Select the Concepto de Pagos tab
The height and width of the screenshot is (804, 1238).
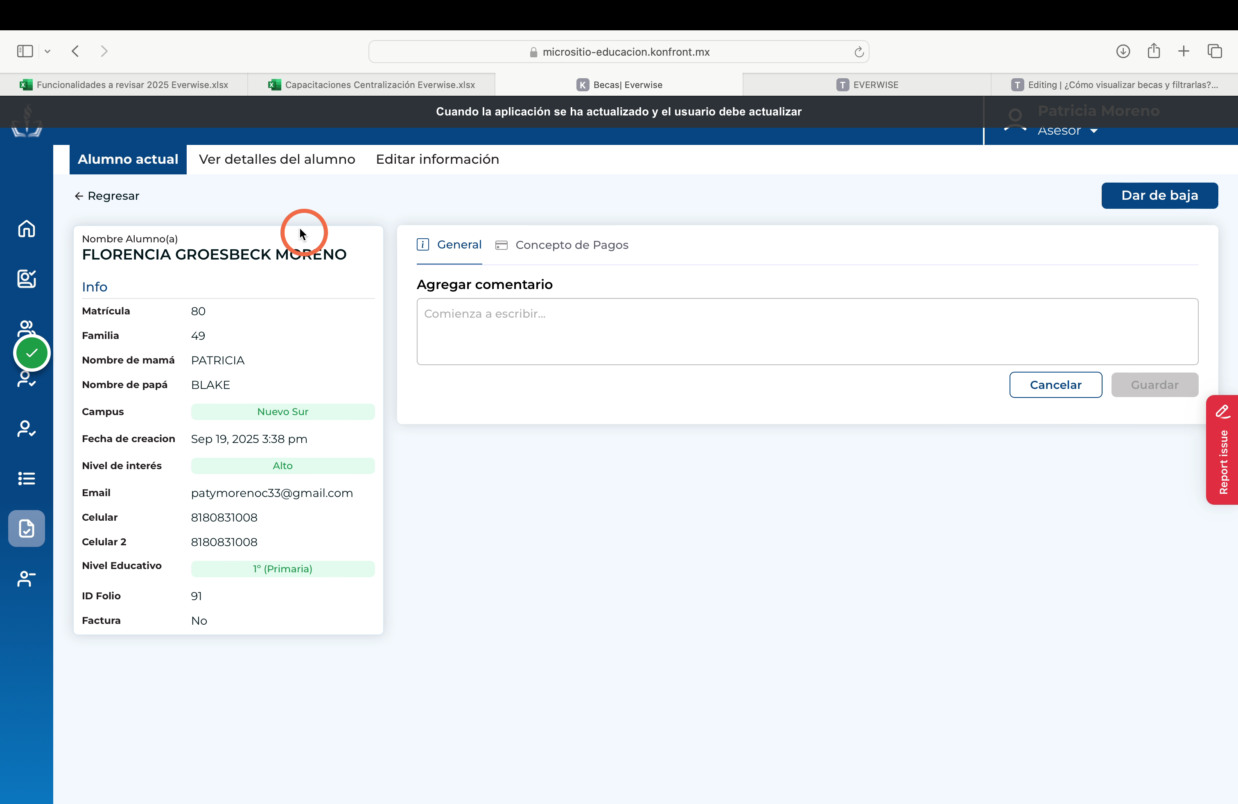[x=562, y=245]
